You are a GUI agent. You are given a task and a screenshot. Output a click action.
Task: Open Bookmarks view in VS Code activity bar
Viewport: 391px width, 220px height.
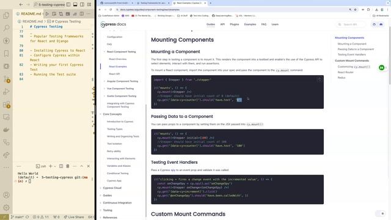click(6, 53)
